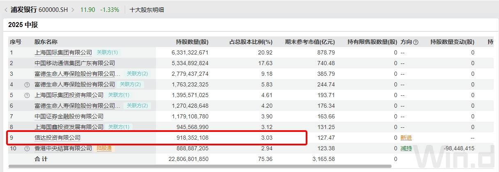This screenshot has width=499, height=172.
Task: Open shareholder 信达投资有限公司
Action: click(x=57, y=138)
